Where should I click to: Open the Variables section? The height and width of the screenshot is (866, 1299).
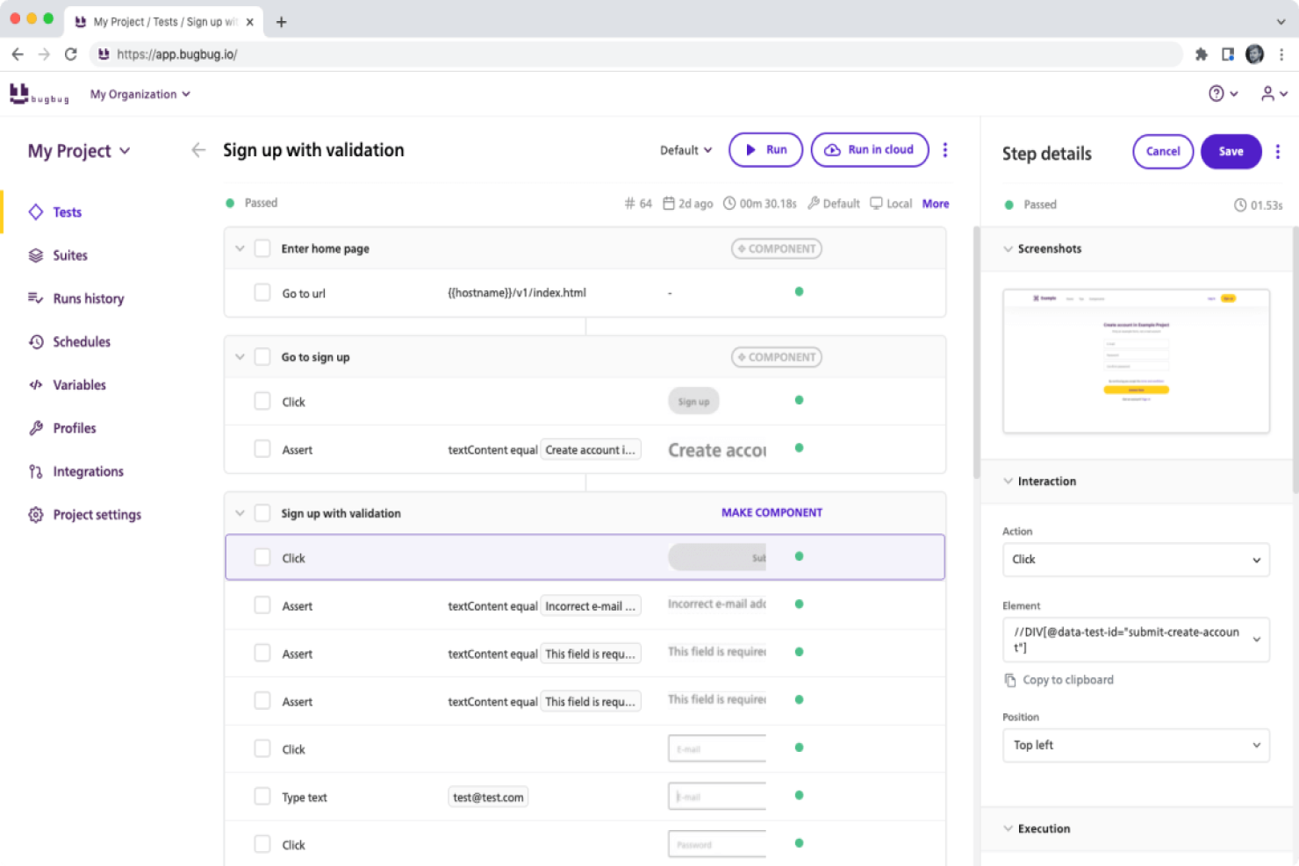[80, 384]
